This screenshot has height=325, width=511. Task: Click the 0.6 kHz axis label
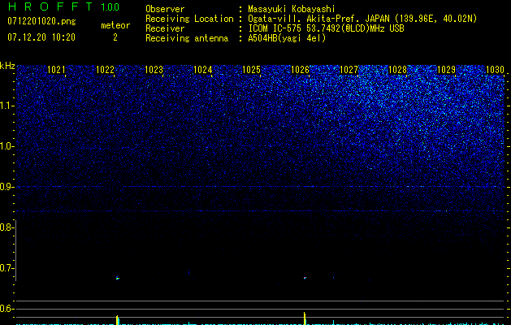[x=6, y=309]
